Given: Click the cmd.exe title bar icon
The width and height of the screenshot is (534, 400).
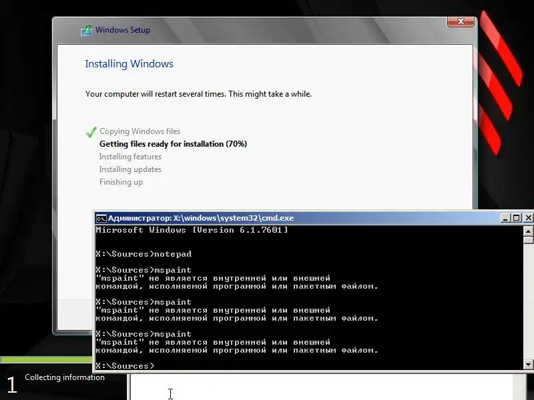Looking at the screenshot, I should 101,218.
